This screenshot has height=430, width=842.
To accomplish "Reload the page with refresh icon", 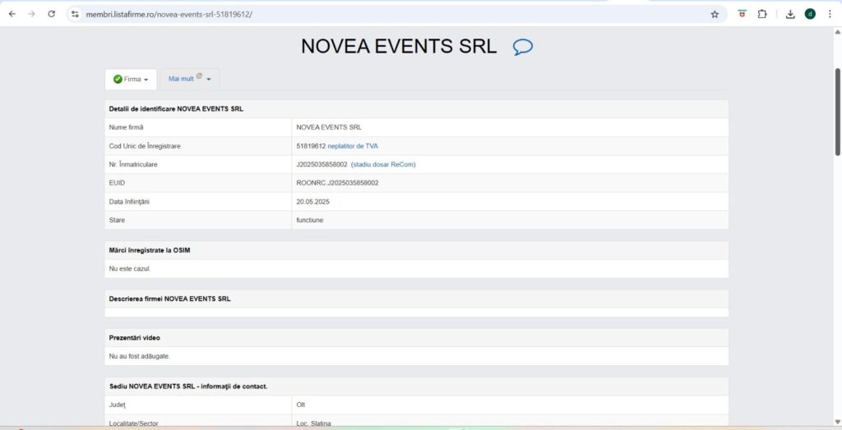I will pos(52,15).
